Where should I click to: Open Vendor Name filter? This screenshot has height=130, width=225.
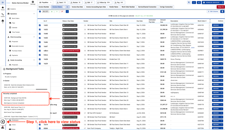[114, 7]
